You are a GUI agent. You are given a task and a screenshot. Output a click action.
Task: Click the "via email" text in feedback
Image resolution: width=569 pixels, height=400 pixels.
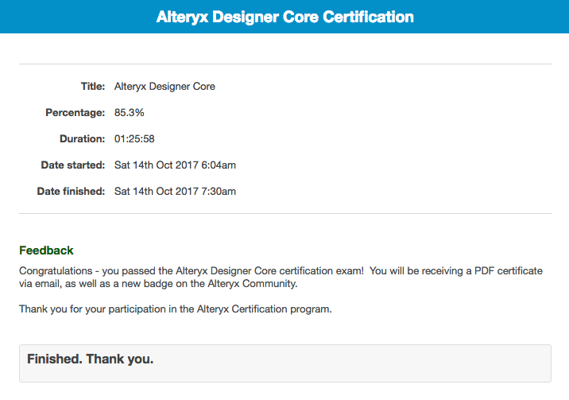(40, 284)
